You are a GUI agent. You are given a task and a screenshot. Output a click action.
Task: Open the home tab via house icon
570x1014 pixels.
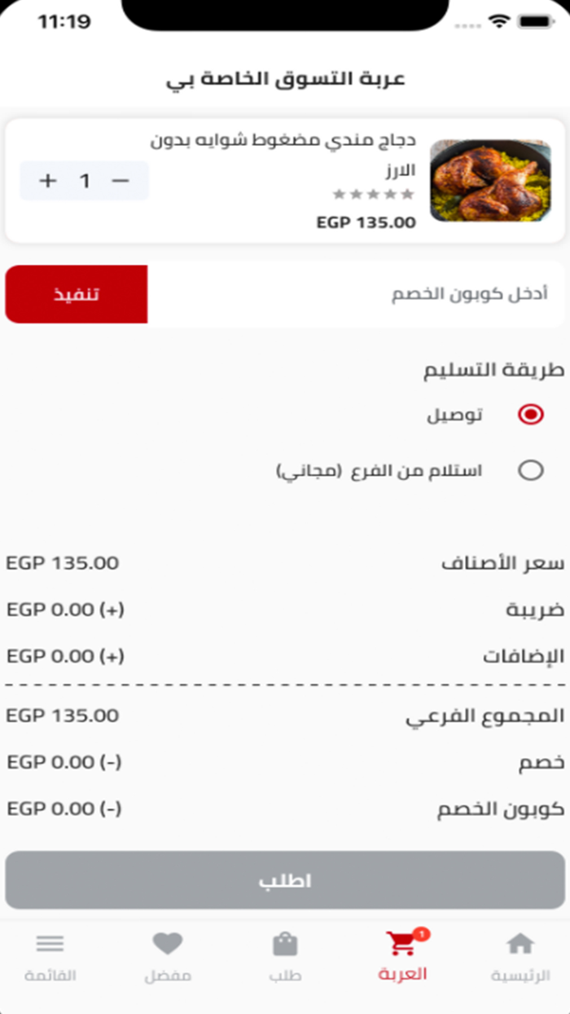520,944
